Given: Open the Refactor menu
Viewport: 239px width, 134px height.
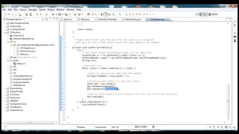Looking at the screenshot, I should (60, 10).
